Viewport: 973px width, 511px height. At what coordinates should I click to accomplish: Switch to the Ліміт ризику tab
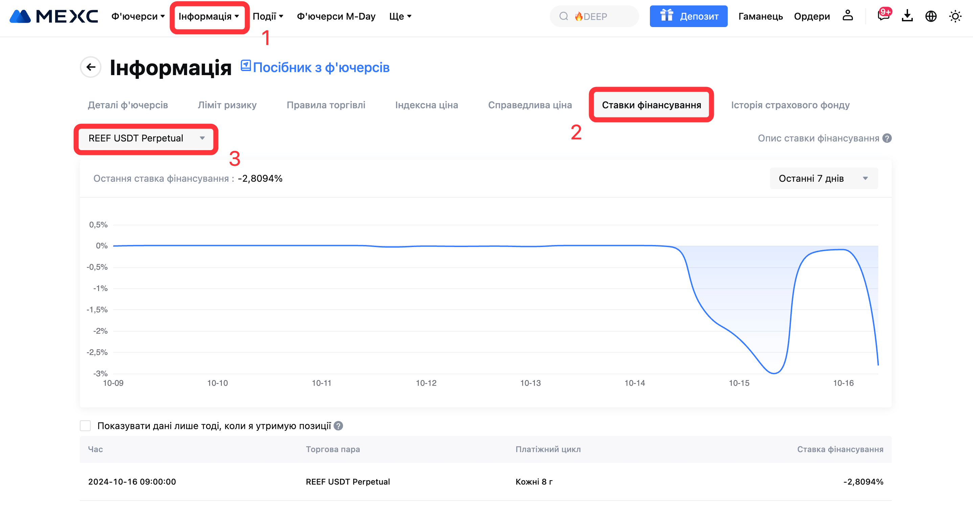[x=227, y=105]
